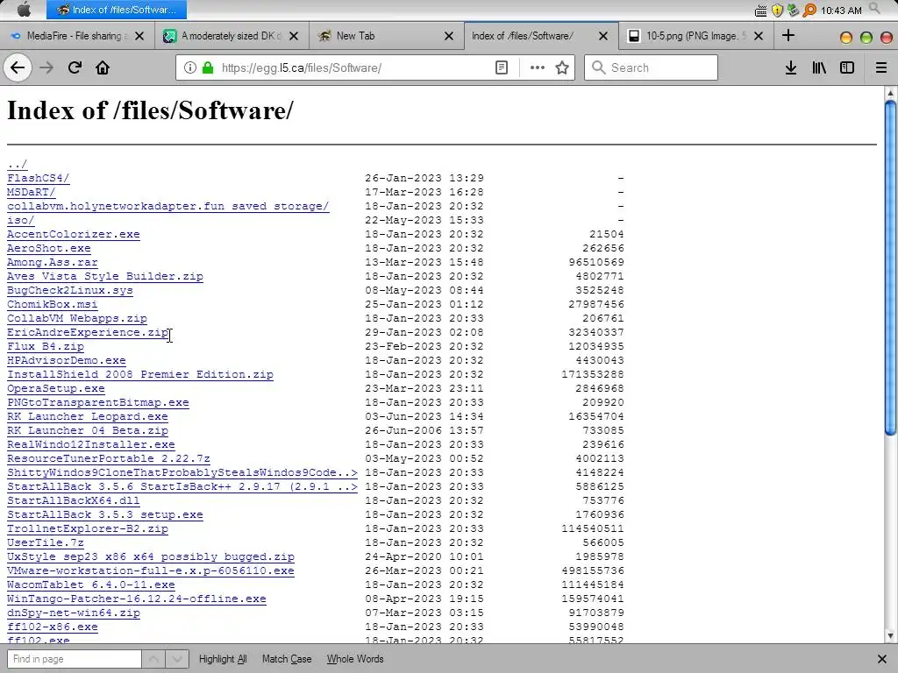Toggle reader view icon

[501, 67]
